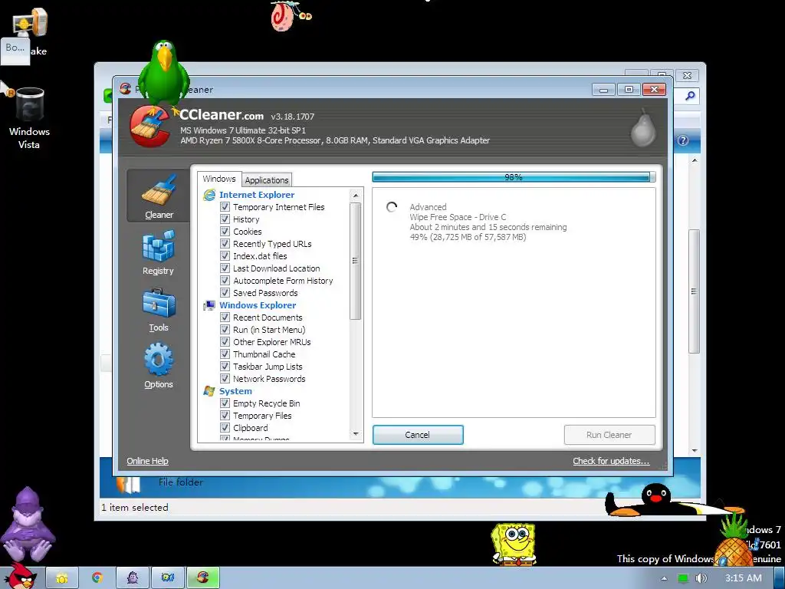Image resolution: width=785 pixels, height=589 pixels.
Task: Click the 'Wipe Free Space - Drive C' text
Action: [x=458, y=217]
